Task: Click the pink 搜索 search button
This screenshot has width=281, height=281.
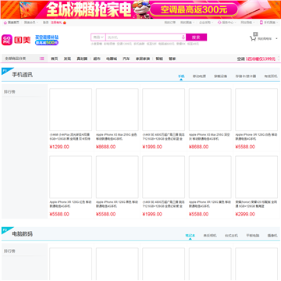Action: point(196,37)
